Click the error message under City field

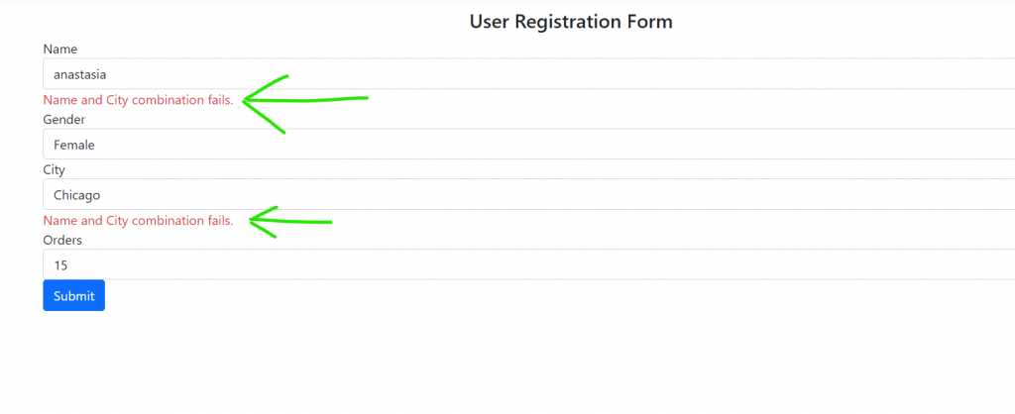click(x=138, y=221)
